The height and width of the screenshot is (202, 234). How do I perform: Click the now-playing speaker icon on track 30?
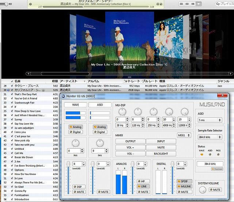[x=8, y=90]
